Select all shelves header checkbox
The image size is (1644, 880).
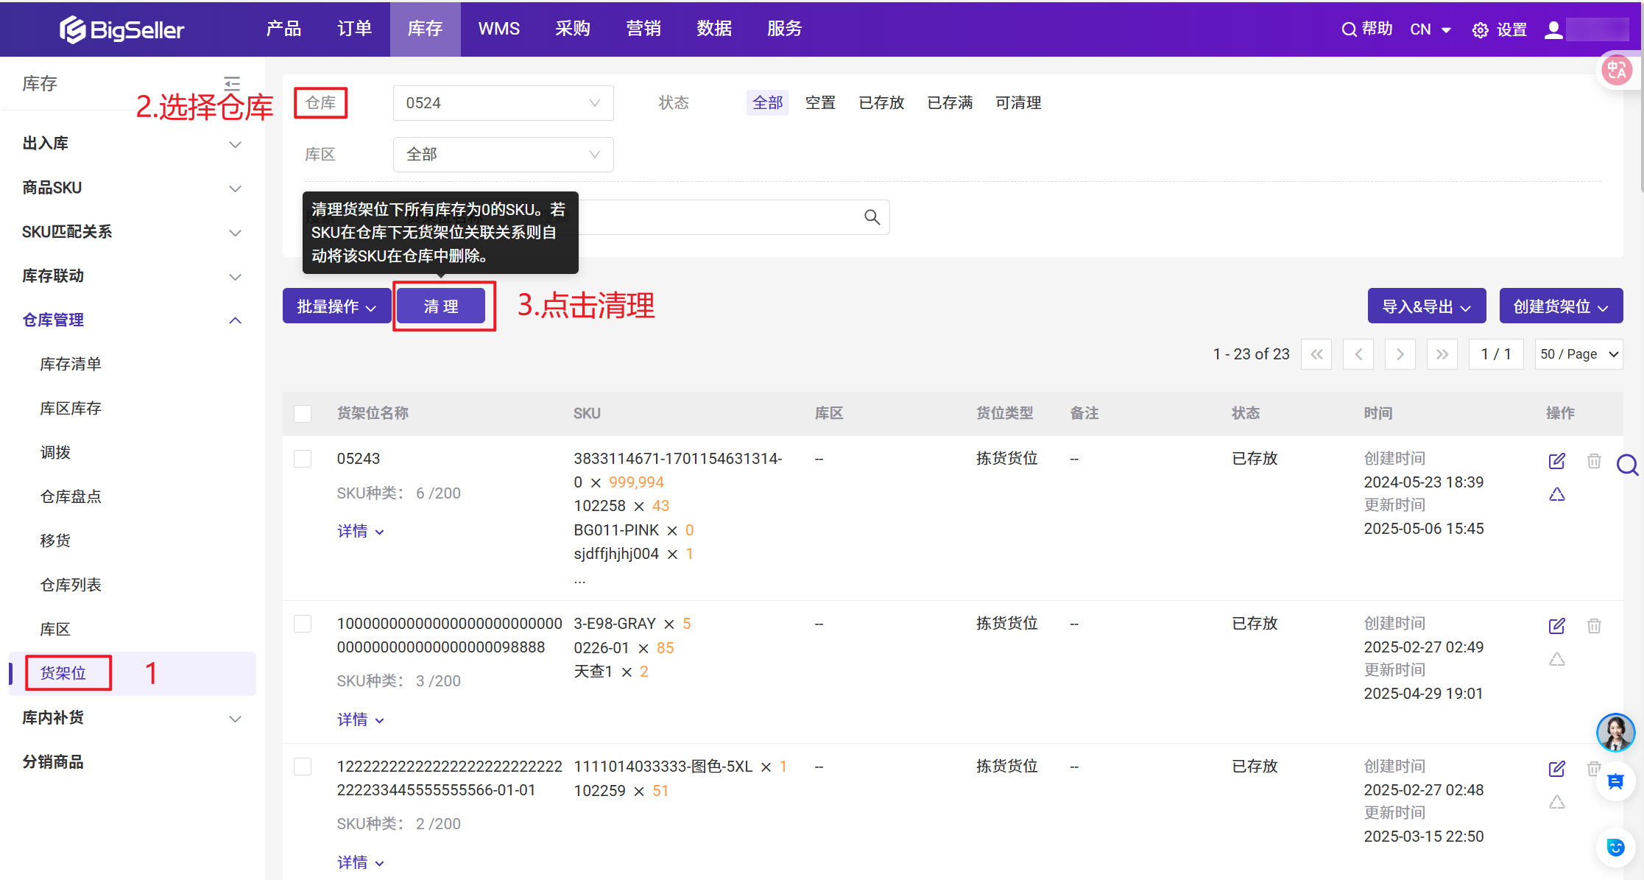303,413
